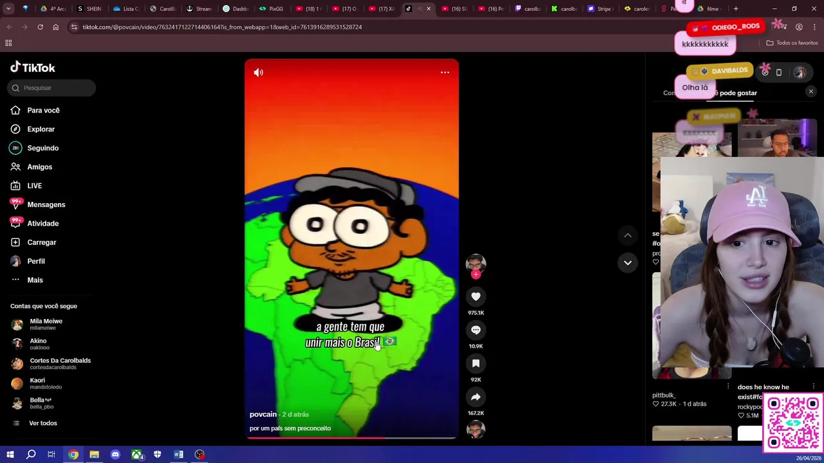
Task: Click the address bar URL
Action: point(222,27)
